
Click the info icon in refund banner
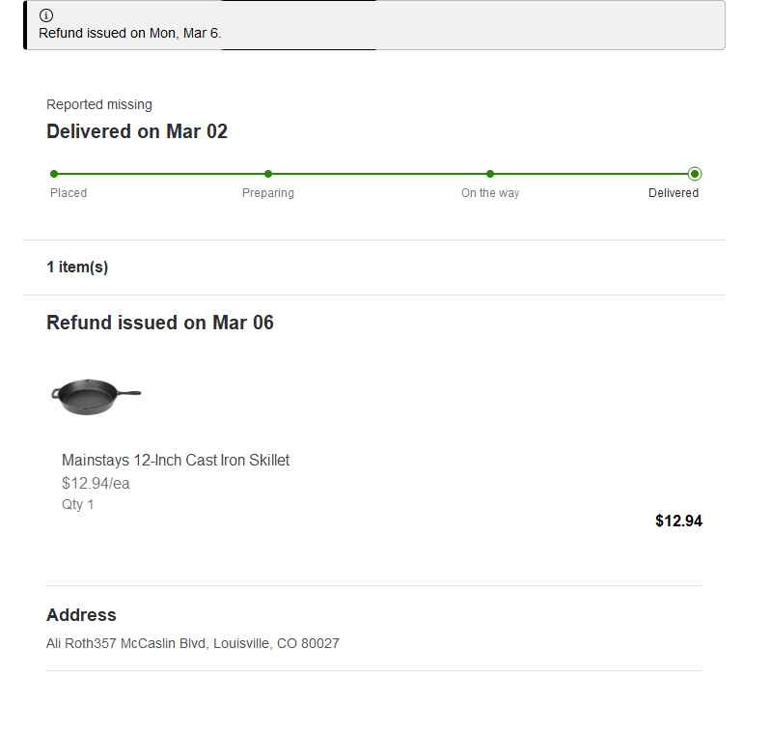(45, 15)
